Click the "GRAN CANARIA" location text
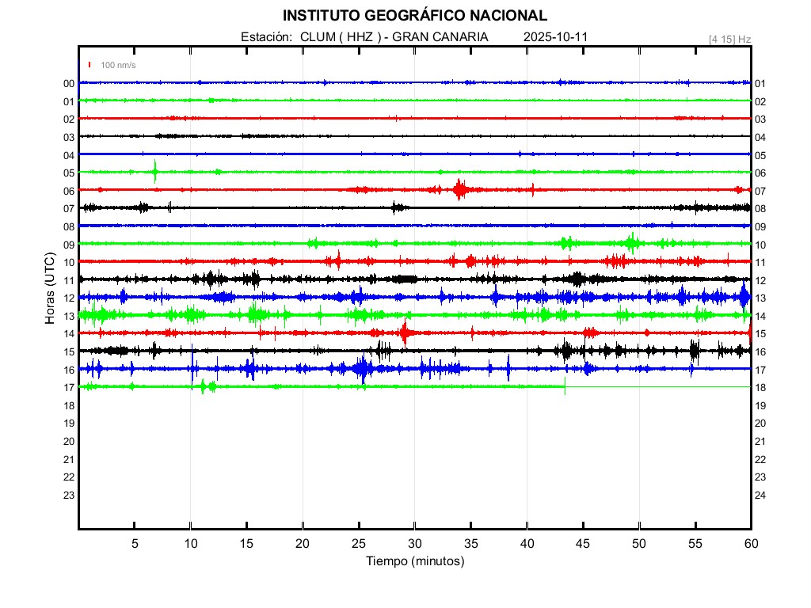 [440, 37]
